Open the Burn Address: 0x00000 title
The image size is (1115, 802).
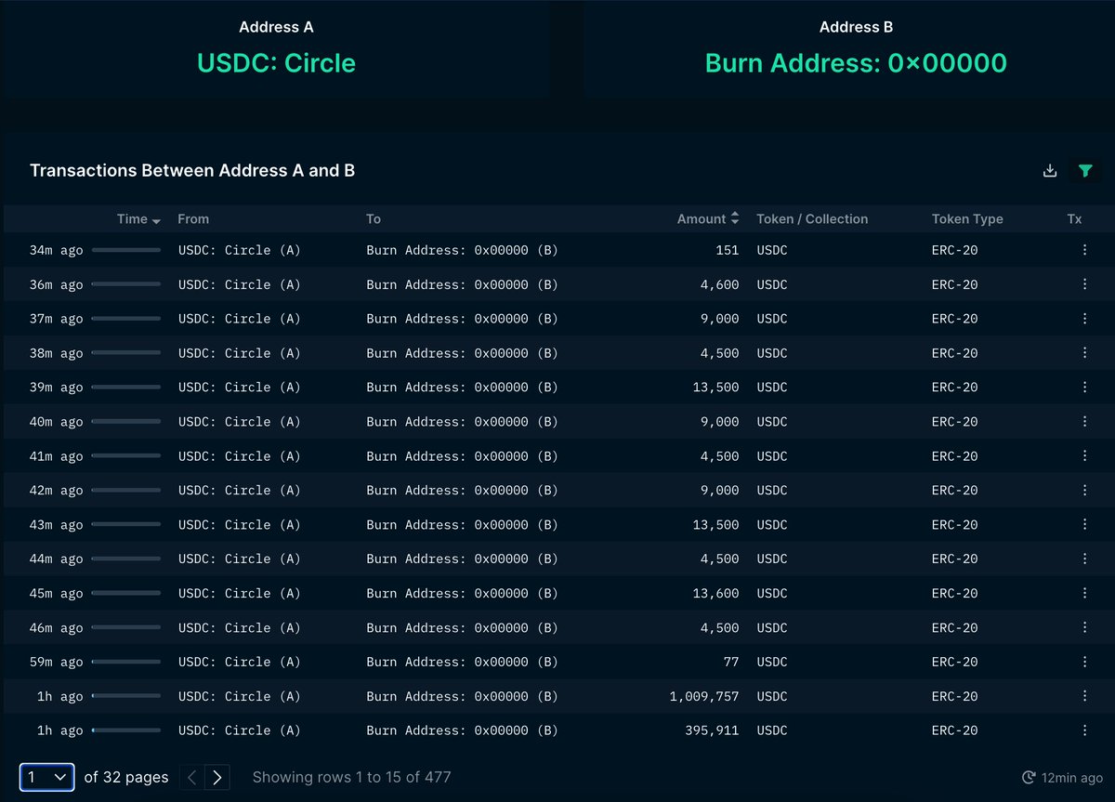(x=856, y=63)
